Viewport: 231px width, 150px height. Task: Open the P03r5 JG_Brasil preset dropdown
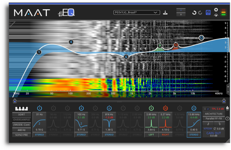coord(136,13)
